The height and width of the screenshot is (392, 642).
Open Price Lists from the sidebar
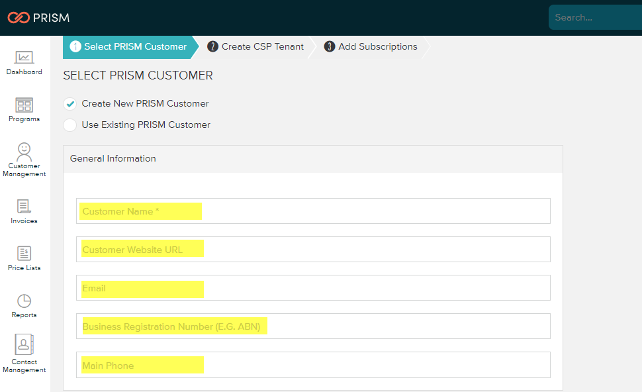(24, 254)
